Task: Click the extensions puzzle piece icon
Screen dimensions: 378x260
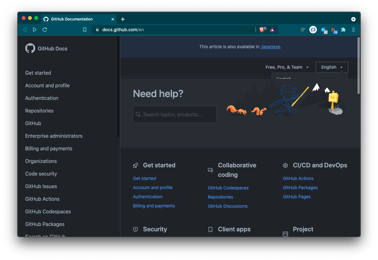Action: [x=343, y=30]
